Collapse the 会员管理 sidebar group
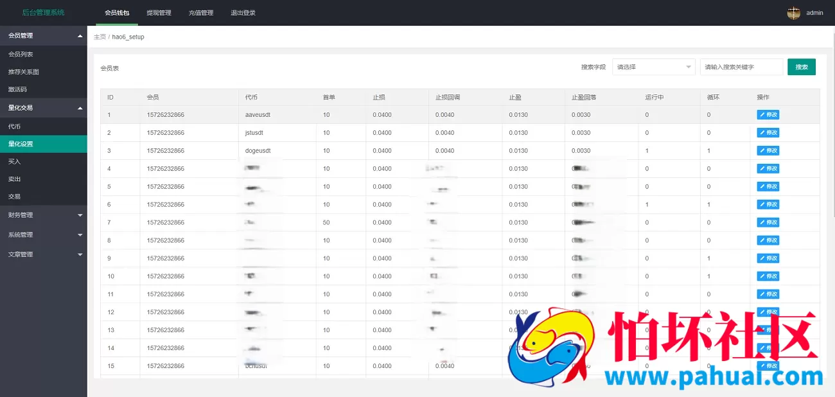The width and height of the screenshot is (835, 397). 43,36
